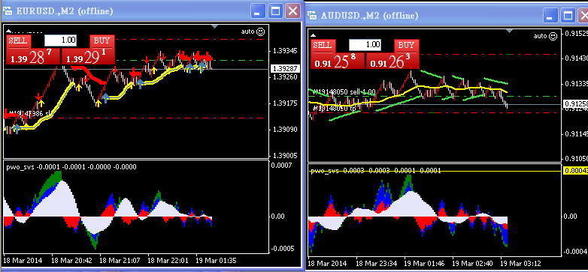Minimize the AUDUSD chart window
Image resolution: width=588 pixels, height=272 pixels.
[x=550, y=16]
